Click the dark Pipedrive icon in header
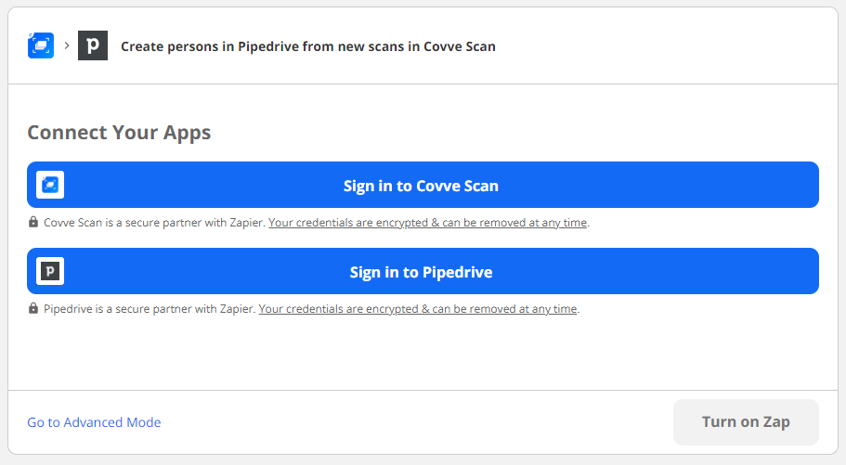Image resolution: width=846 pixels, height=465 pixels. click(92, 45)
